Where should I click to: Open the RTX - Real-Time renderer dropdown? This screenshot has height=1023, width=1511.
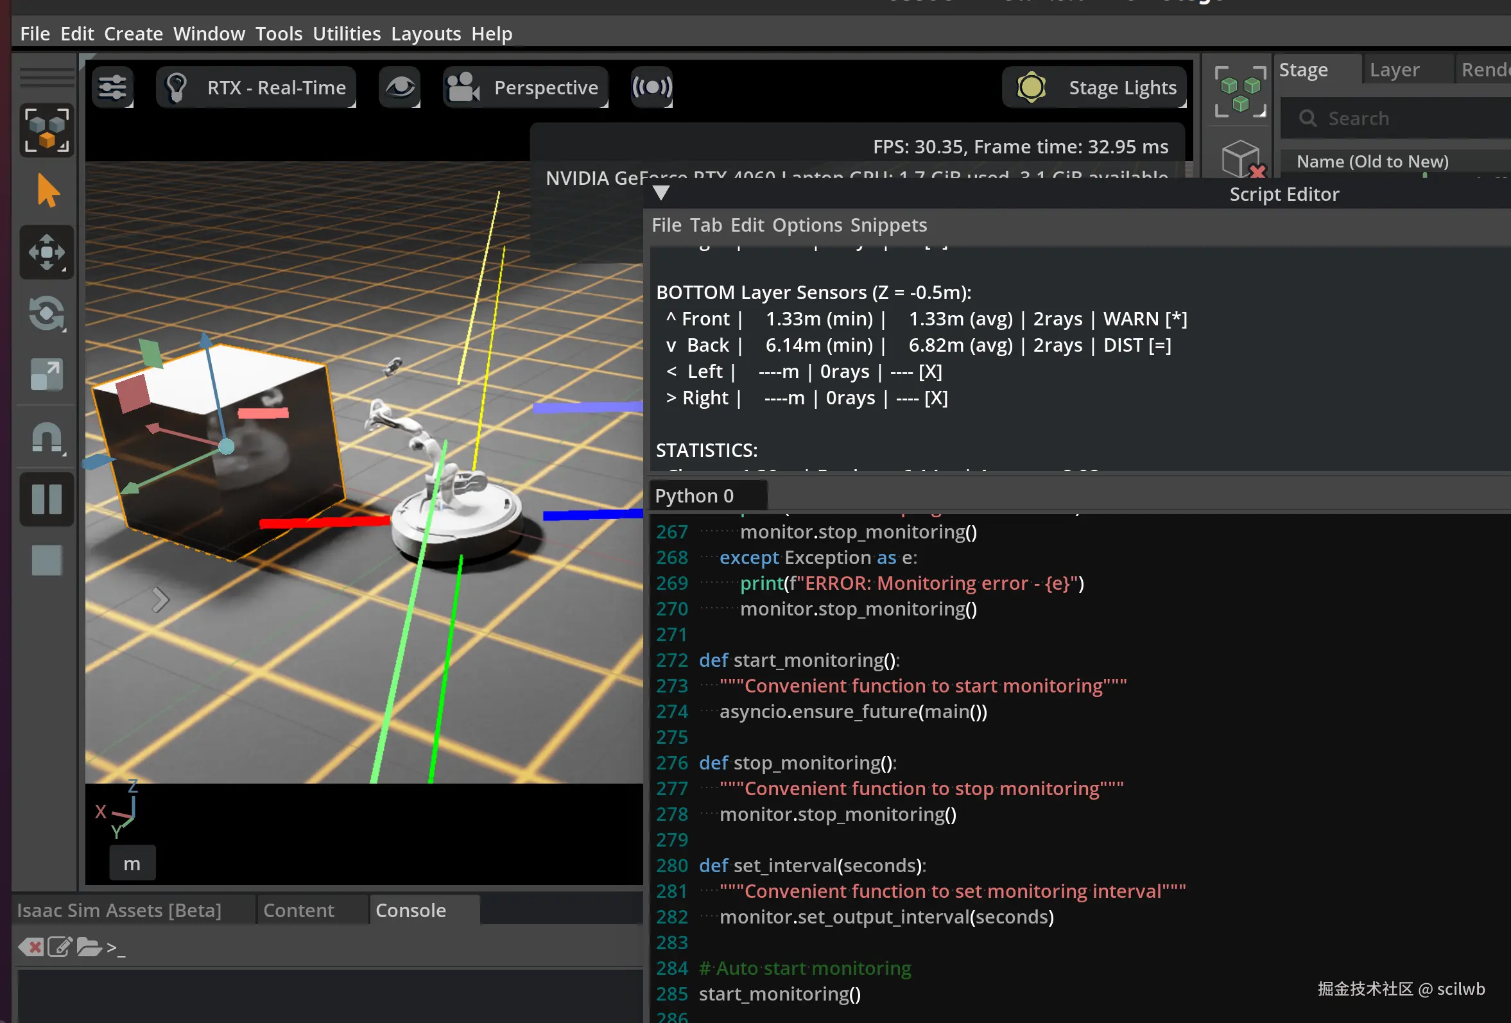(x=256, y=87)
